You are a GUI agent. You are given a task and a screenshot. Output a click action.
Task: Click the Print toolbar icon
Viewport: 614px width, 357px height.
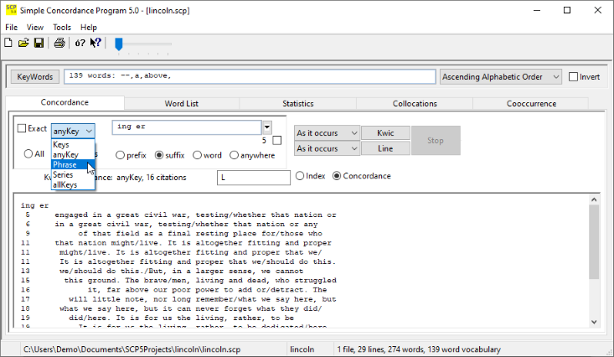pyautogui.click(x=59, y=43)
